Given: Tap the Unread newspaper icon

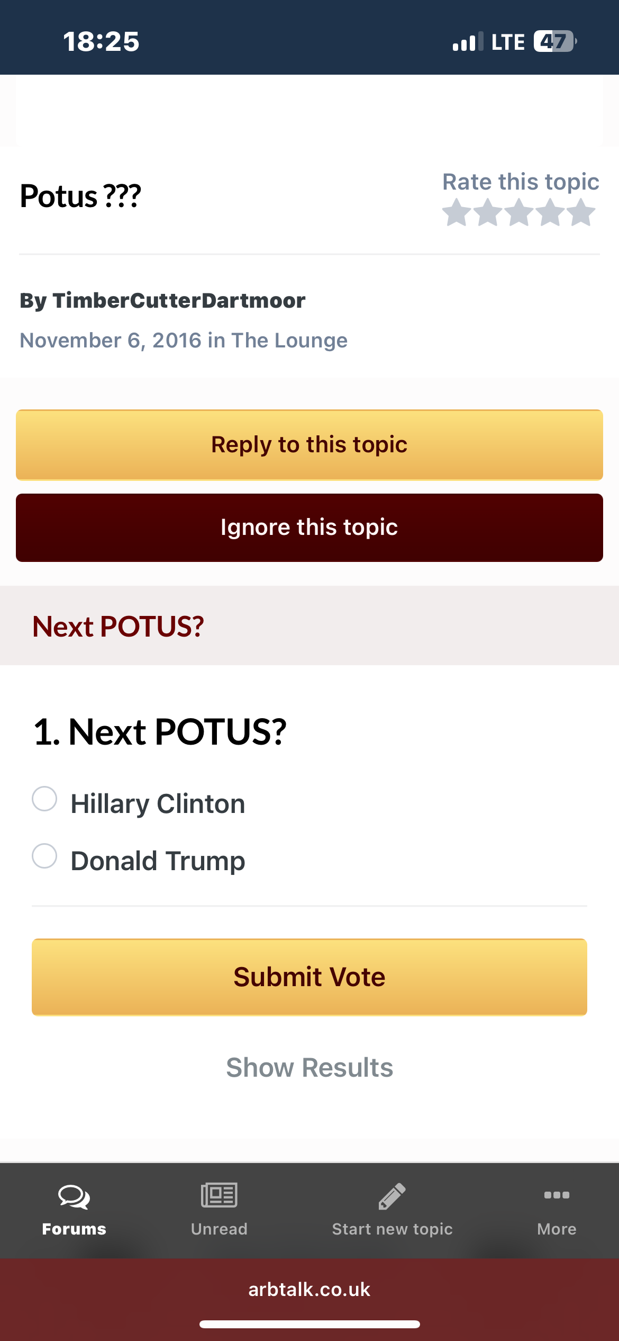Looking at the screenshot, I should (x=219, y=1195).
